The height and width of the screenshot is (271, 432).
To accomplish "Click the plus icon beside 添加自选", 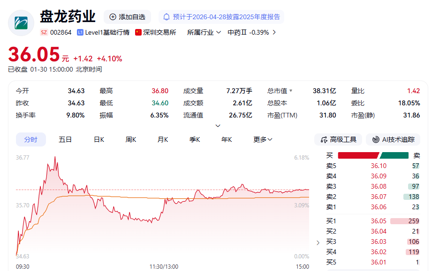I will pyautogui.click(x=112, y=17).
